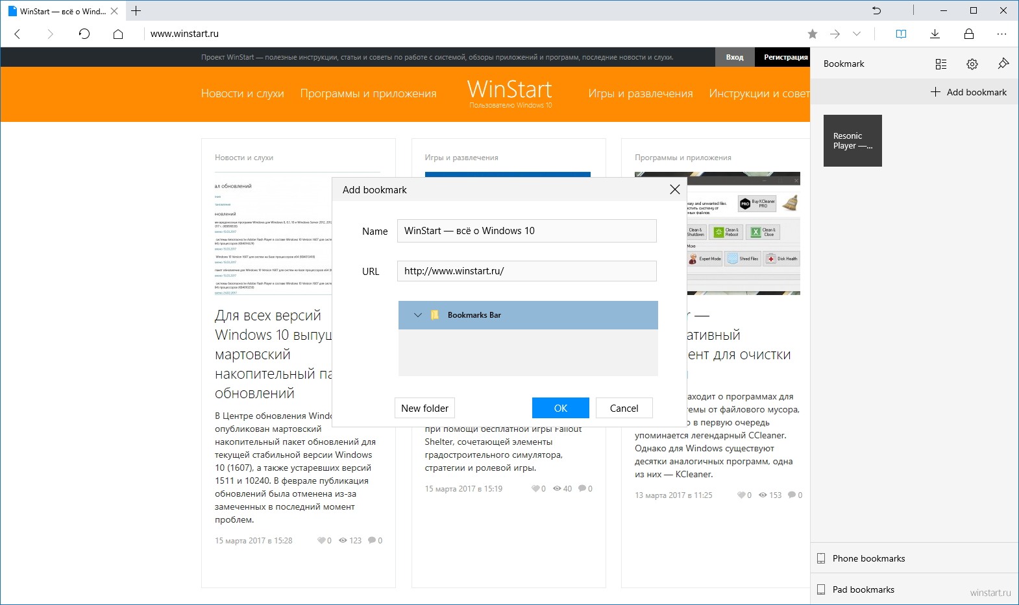The height and width of the screenshot is (605, 1019).
Task: Open Игры и развлечения menu item
Action: click(641, 93)
